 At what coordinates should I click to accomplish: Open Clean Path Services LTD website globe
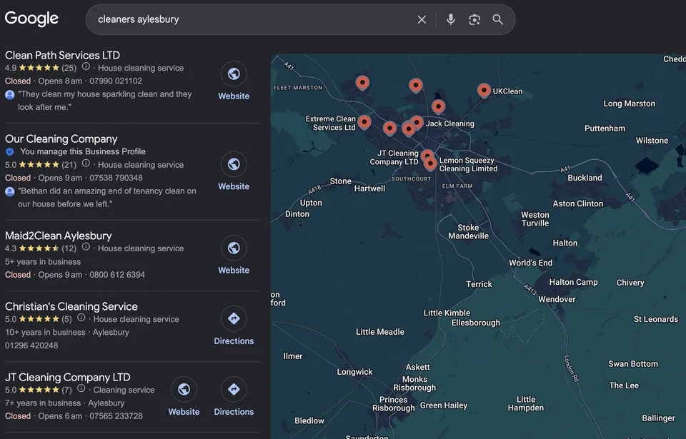(234, 74)
